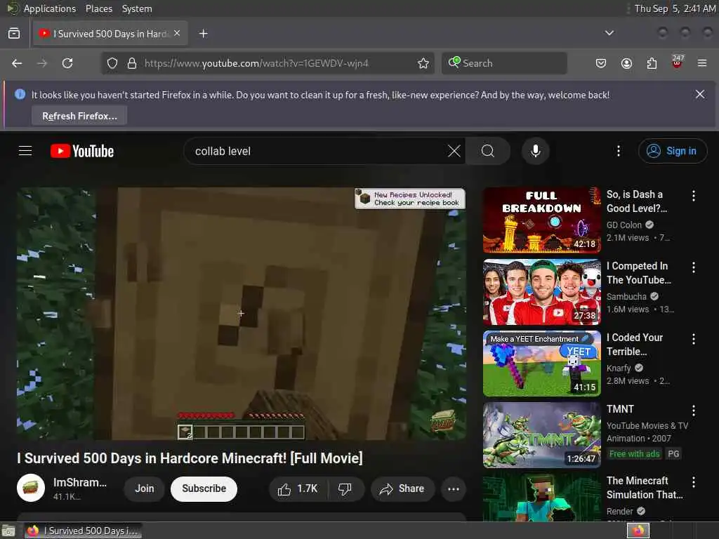Click Sign in button
The height and width of the screenshot is (539, 719).
[x=672, y=151]
